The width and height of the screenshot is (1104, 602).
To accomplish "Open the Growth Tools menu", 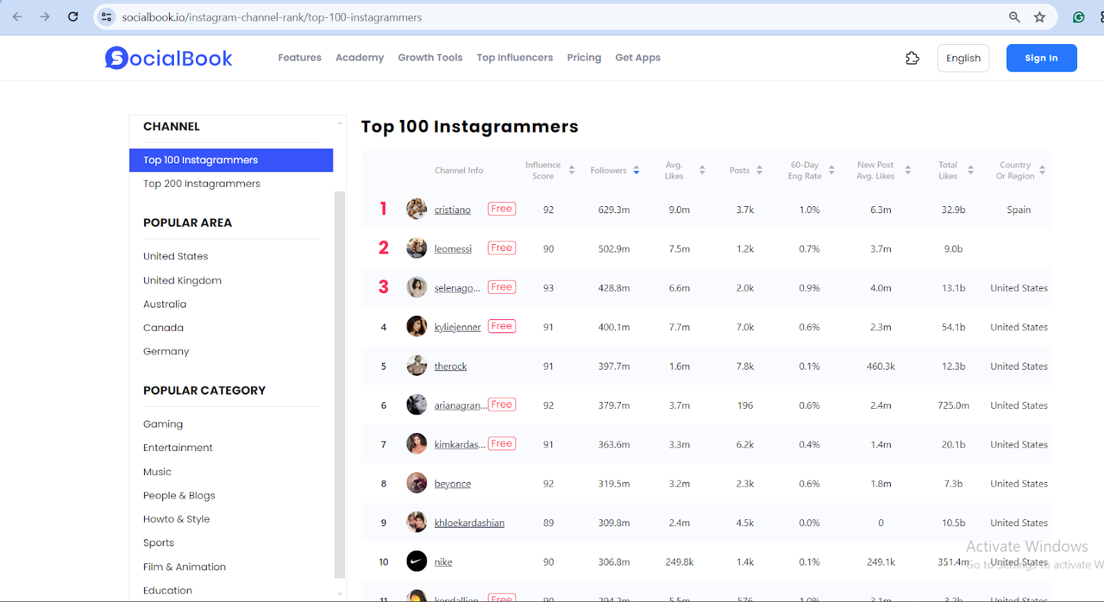I will click(430, 58).
